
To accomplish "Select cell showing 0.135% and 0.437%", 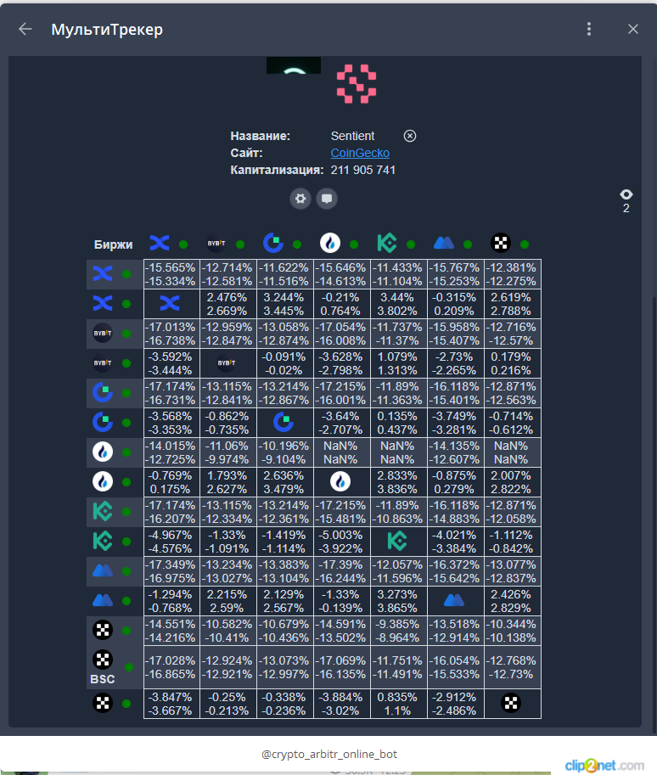I will click(x=398, y=423).
